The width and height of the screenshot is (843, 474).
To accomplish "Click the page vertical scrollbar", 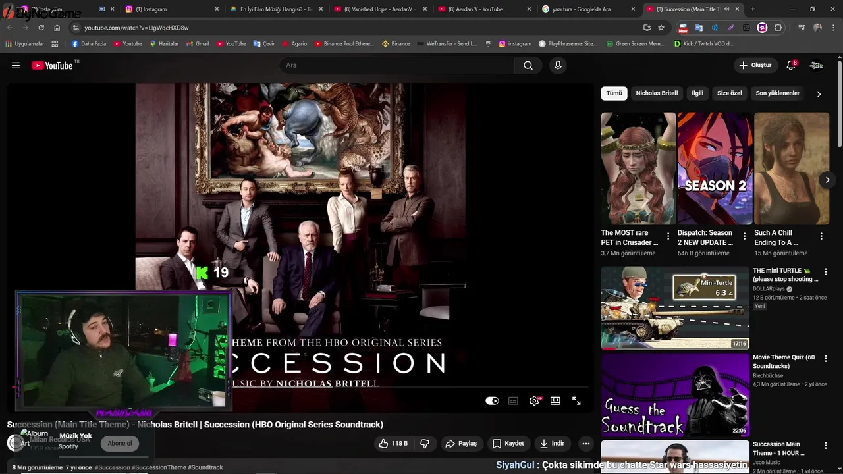I will tap(840, 105).
